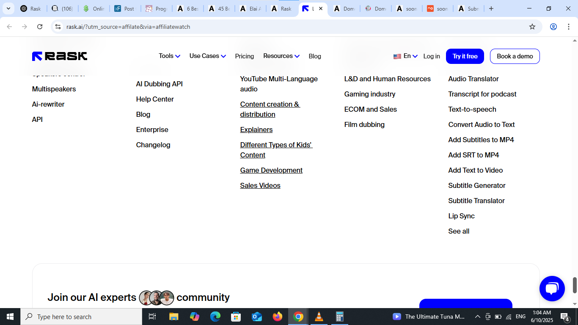Click the Log in link
The width and height of the screenshot is (578, 325).
point(432,56)
